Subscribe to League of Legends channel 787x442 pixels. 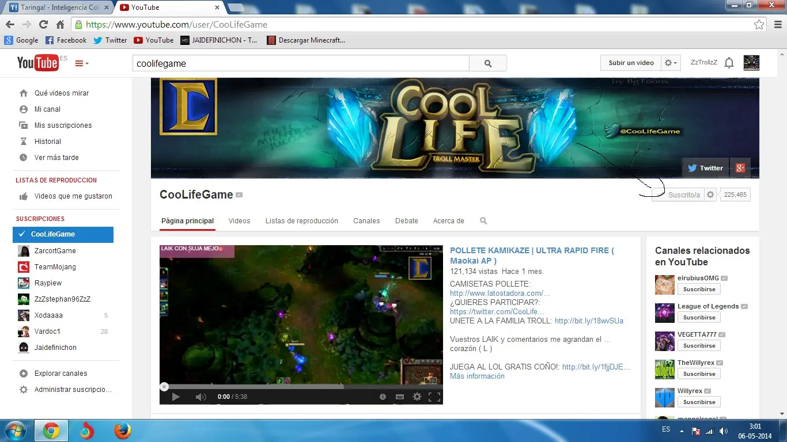699,317
